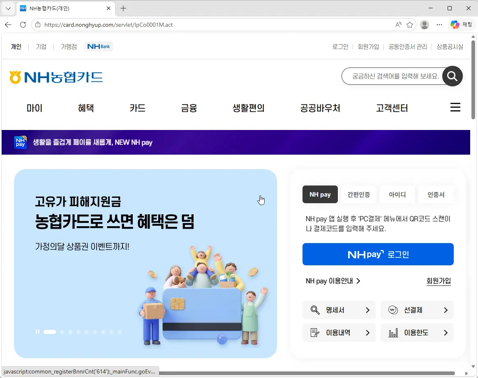Click the 이용내역 document icon
The image size is (478, 378).
pyautogui.click(x=314, y=332)
